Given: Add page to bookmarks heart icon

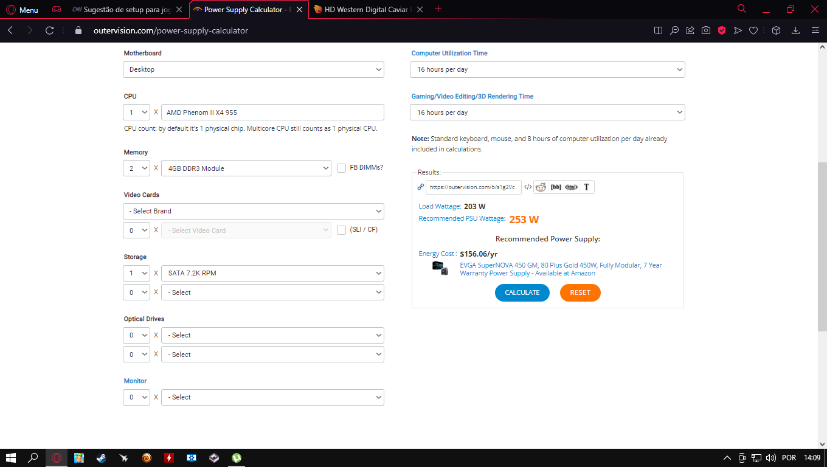Looking at the screenshot, I should pos(753,30).
